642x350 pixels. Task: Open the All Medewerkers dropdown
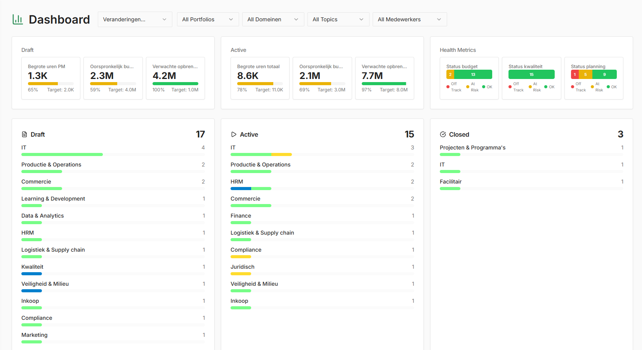tap(409, 19)
